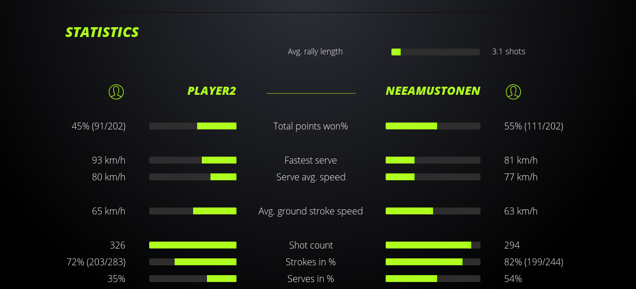Click the Avg. rally length progress bar
The image size is (636, 289).
click(435, 52)
